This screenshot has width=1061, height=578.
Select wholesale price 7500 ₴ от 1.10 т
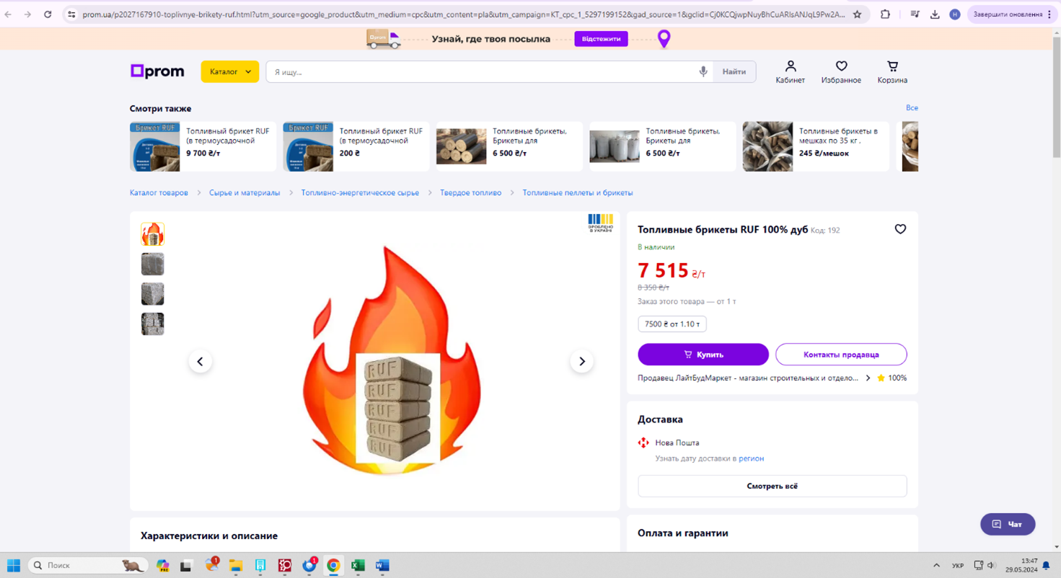click(672, 324)
